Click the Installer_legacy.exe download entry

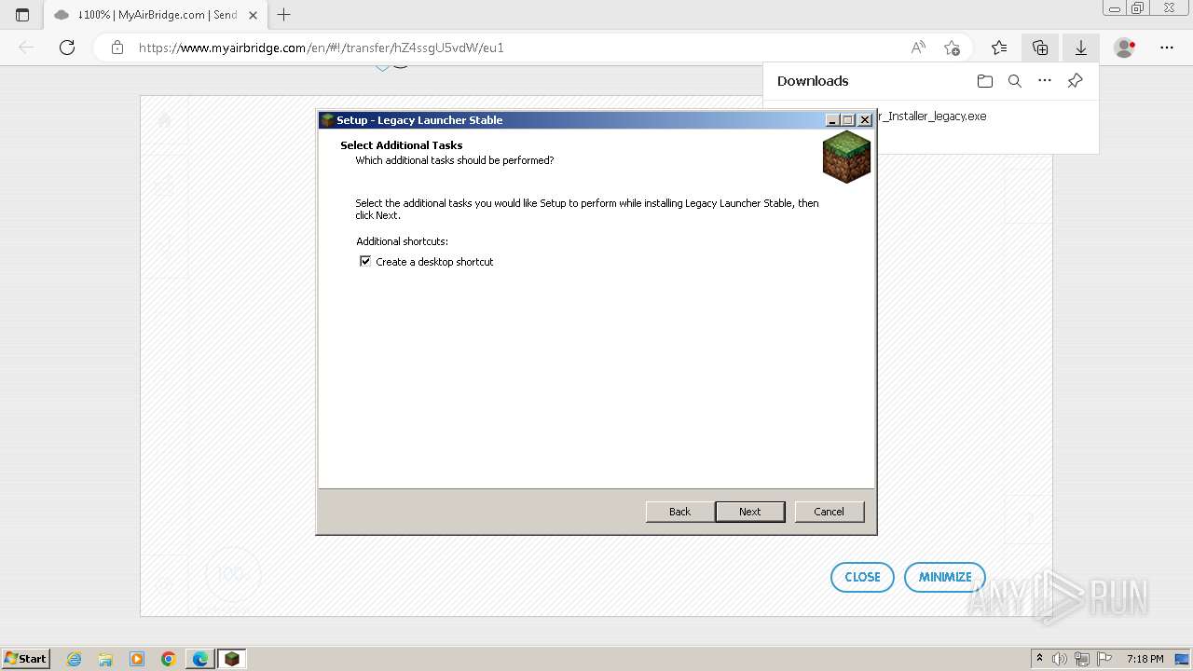[931, 116]
